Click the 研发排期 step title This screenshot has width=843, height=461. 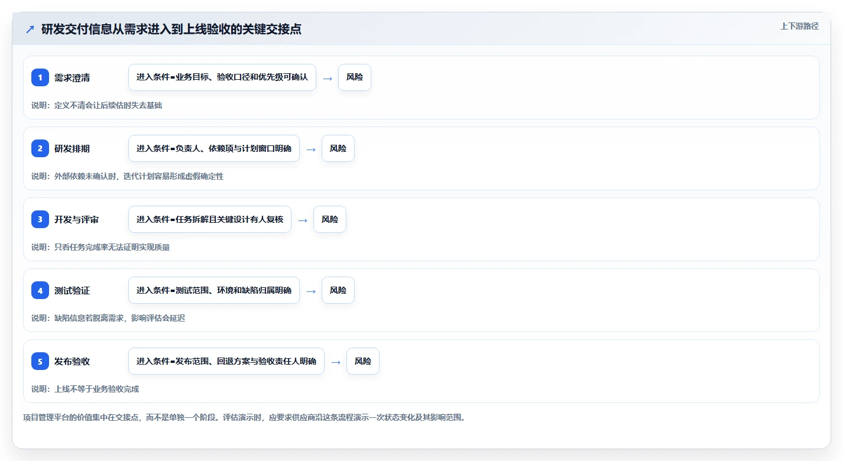(72, 148)
